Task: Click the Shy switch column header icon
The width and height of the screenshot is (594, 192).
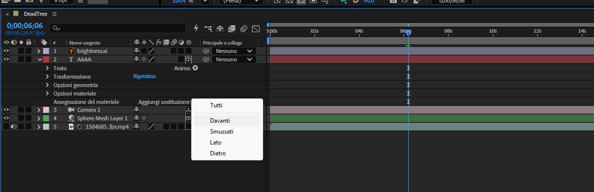Action: tap(136, 43)
